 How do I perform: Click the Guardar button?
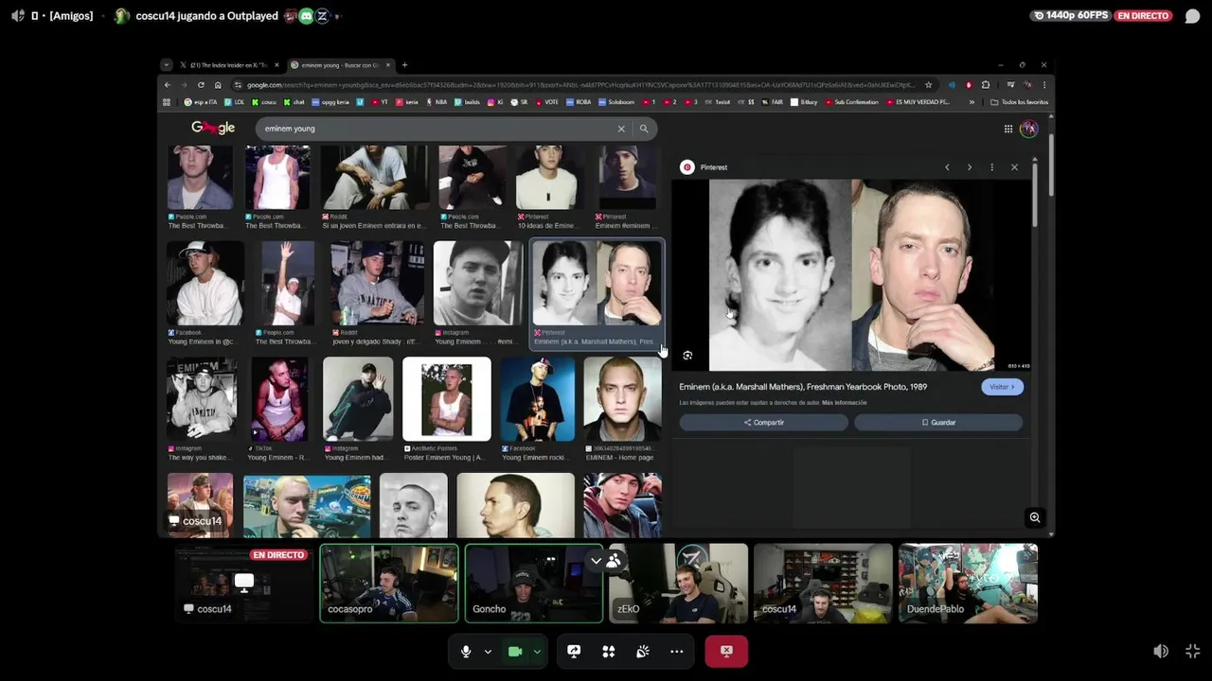pos(938,423)
